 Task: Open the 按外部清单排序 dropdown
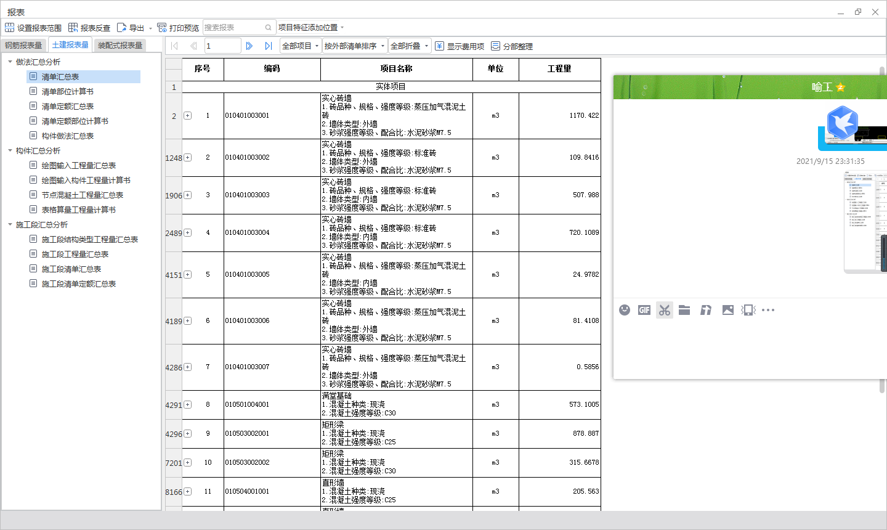[x=355, y=46]
